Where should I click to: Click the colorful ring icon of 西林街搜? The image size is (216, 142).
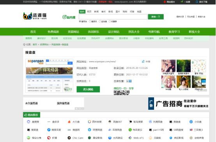pos(89,122)
